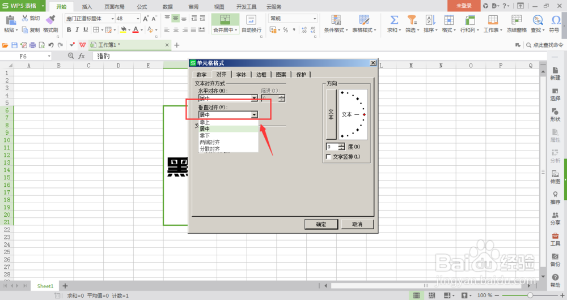Click the zoom slider handle in status bar
The image size is (567, 300).
click(530, 295)
